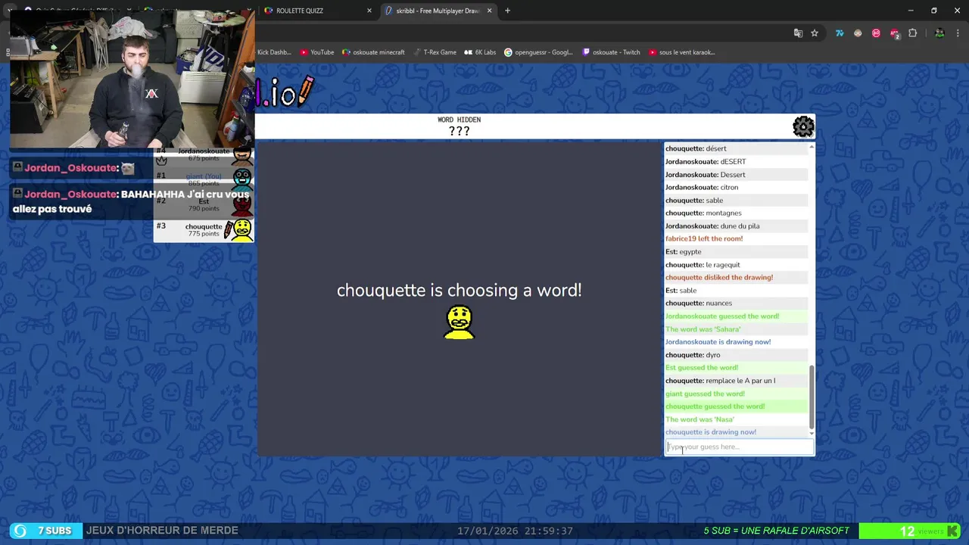
Task: Click the WORD HIDDEN ??? label
Action: coord(459,126)
